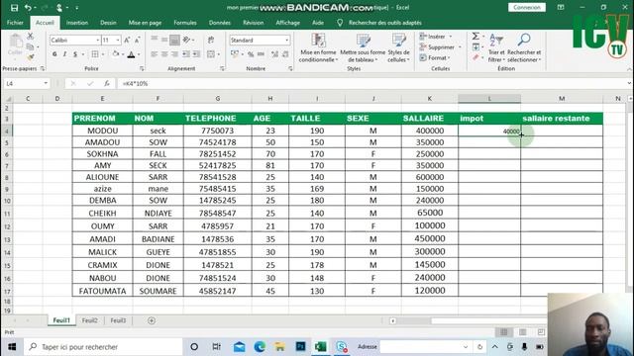Click the Connexion button

pyautogui.click(x=526, y=7)
